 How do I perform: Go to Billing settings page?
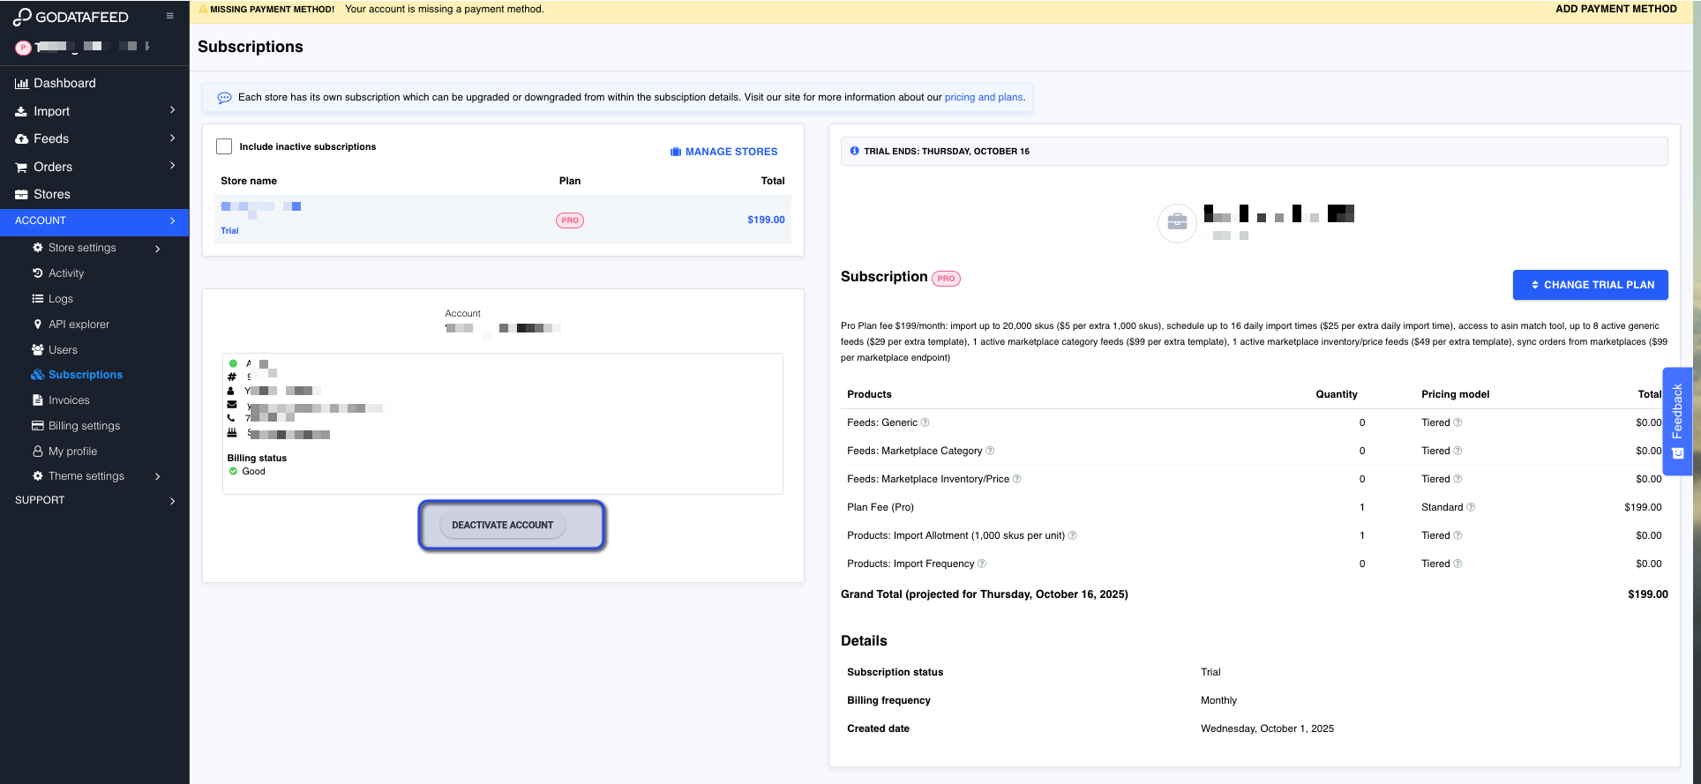(84, 426)
